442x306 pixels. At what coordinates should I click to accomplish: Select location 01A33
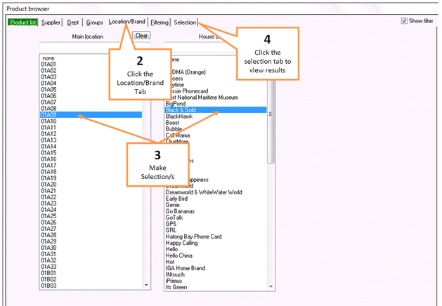tap(91, 267)
